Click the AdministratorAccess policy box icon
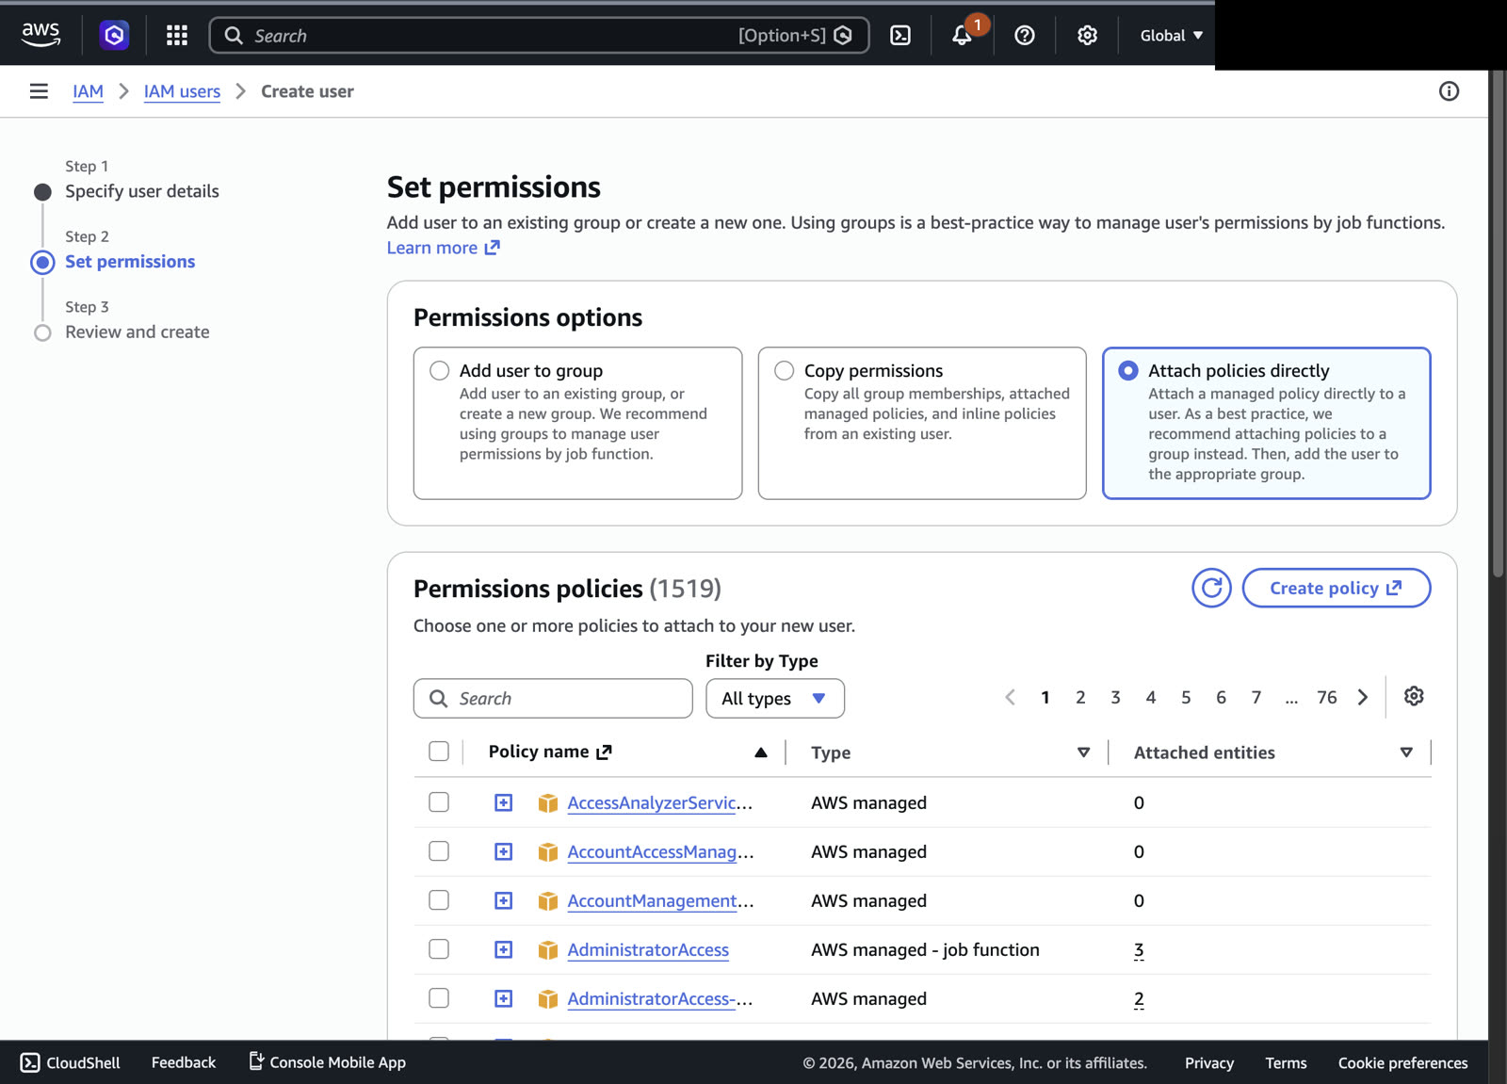 [548, 949]
